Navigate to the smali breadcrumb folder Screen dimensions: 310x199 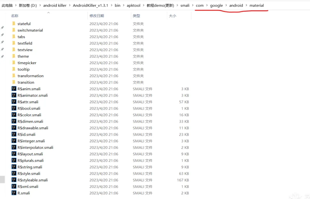click(x=185, y=5)
